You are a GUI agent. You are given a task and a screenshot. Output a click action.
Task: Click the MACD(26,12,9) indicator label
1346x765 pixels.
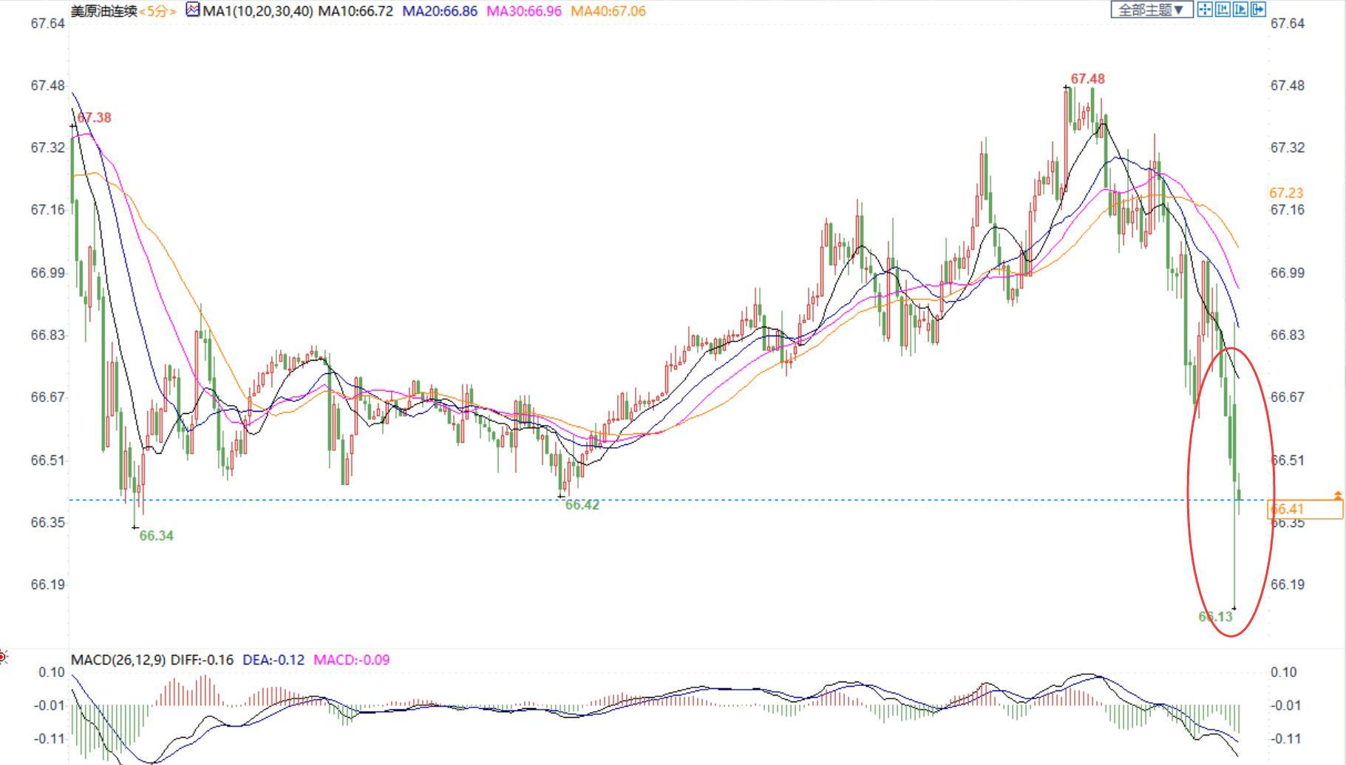click(x=118, y=659)
